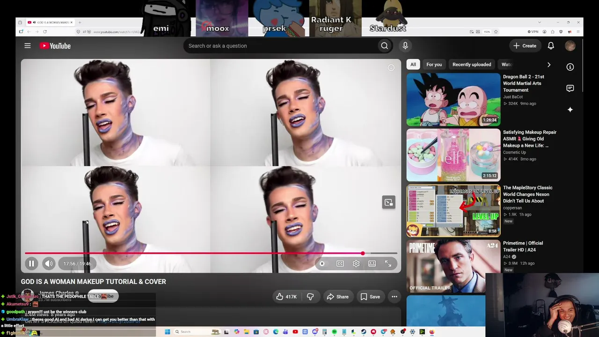Dislike the video

(x=310, y=297)
